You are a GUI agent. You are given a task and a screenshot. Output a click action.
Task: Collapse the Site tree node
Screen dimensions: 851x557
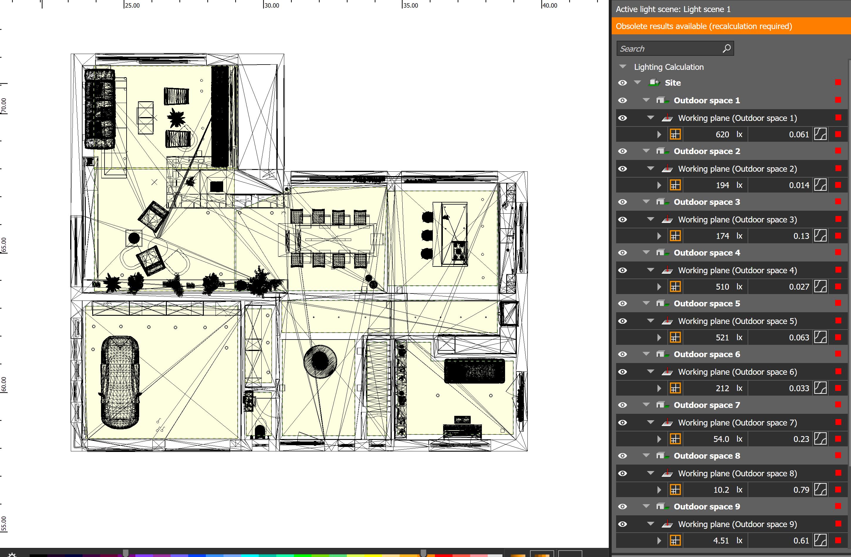(637, 82)
